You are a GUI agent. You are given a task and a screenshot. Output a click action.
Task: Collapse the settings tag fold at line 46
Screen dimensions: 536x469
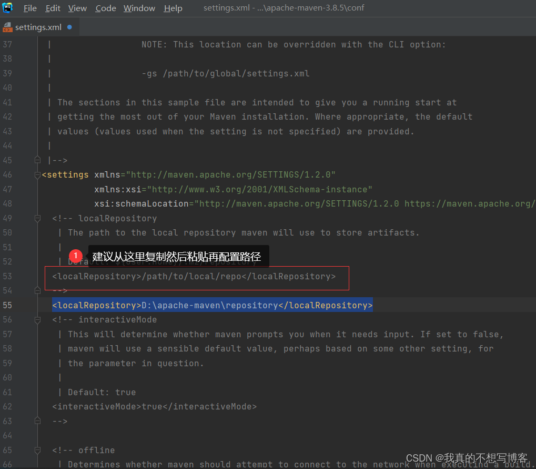coord(37,175)
